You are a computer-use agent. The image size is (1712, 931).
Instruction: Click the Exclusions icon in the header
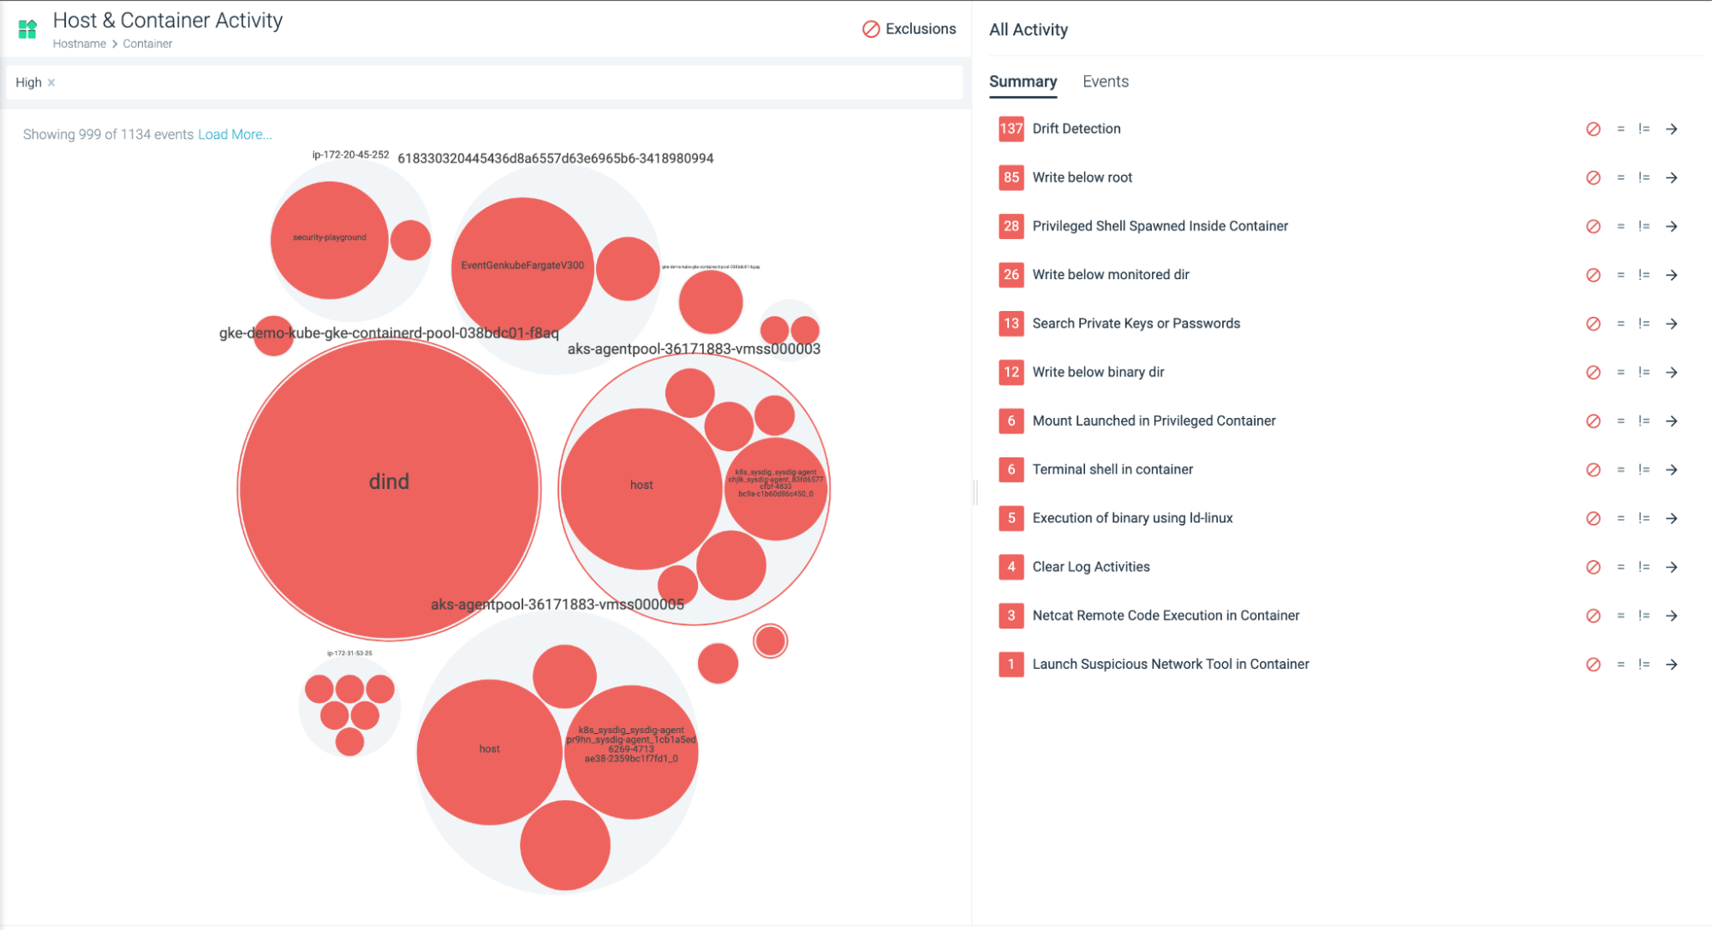(x=871, y=29)
